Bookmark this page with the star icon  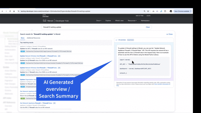148,11
